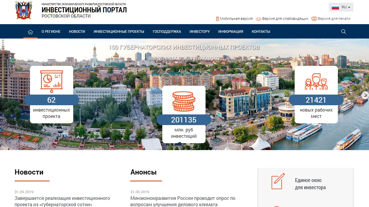Click the Анонсы section heading

143,172
